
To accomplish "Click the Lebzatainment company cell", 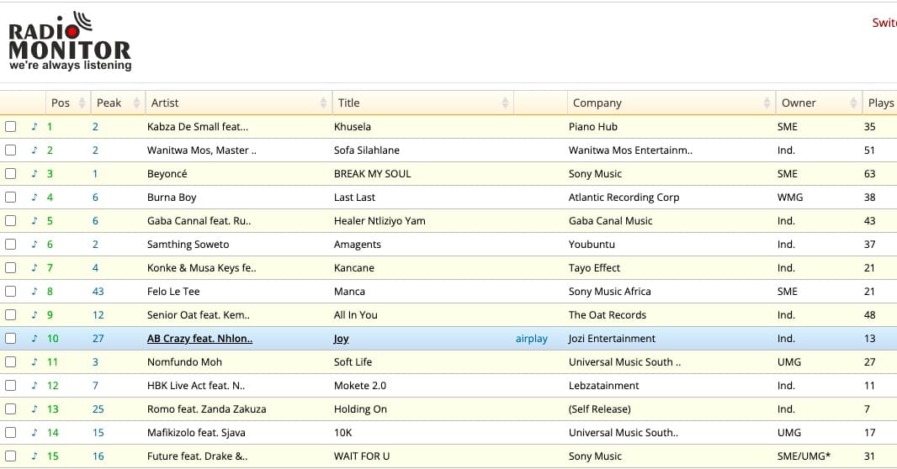I will (603, 386).
